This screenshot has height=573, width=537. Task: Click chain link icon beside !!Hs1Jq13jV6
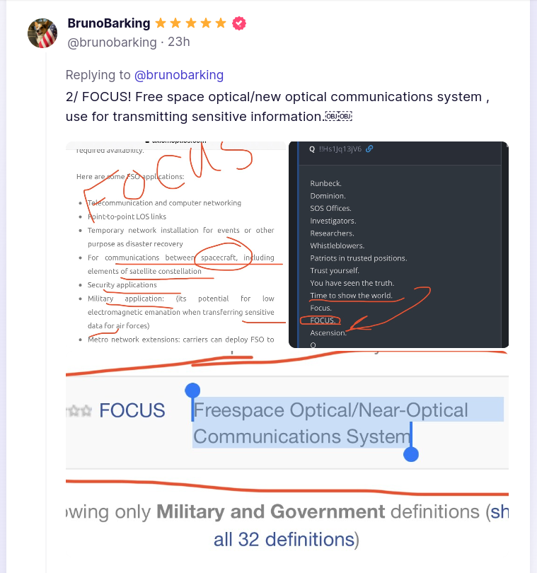coord(369,149)
